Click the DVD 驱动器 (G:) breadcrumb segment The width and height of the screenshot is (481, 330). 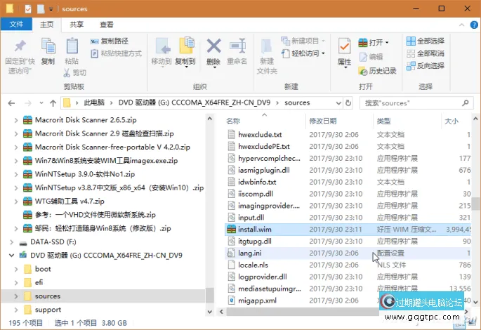click(195, 103)
